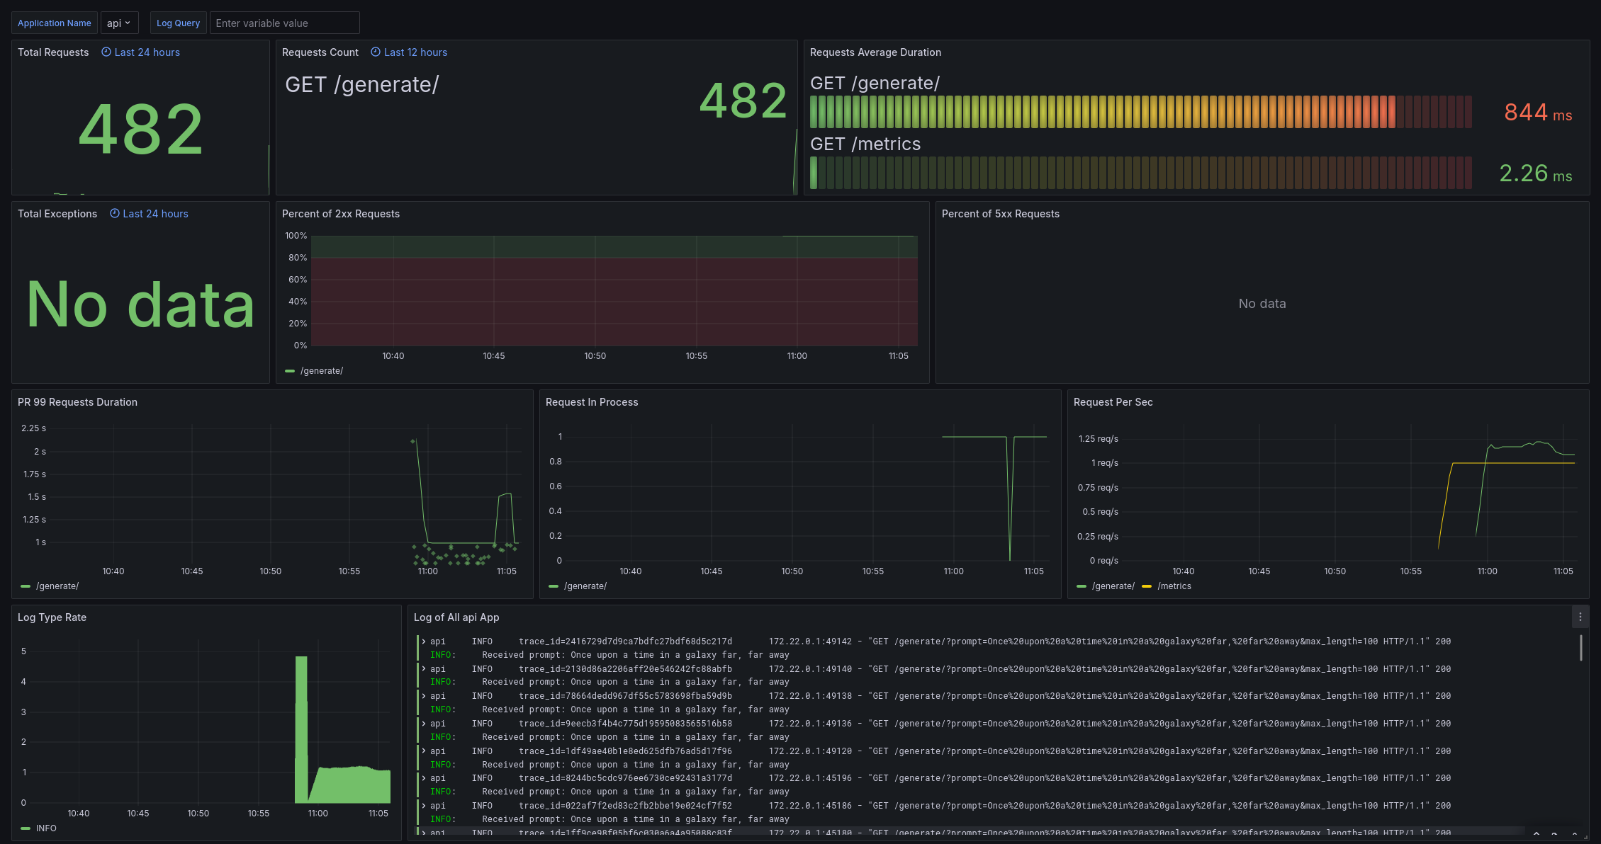
Task: Open the options menu for Log of All api App
Action: tap(1580, 617)
